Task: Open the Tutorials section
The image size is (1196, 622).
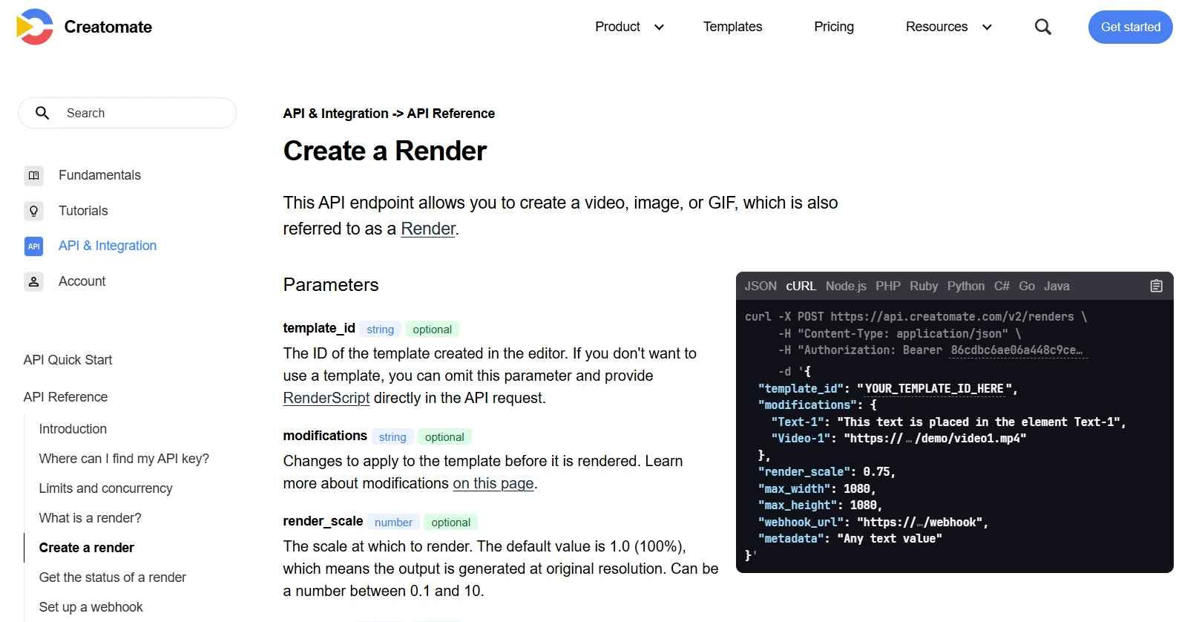Action: click(x=83, y=211)
